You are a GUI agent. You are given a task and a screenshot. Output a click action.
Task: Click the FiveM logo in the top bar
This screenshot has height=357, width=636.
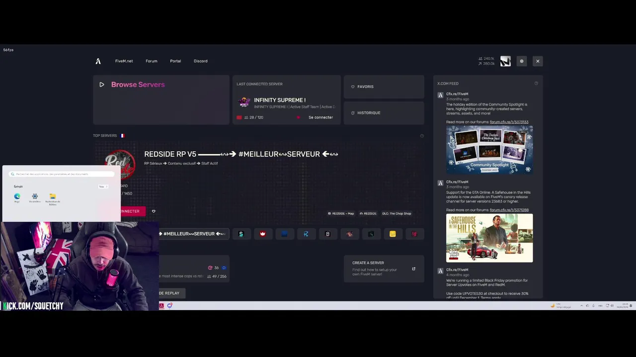click(x=98, y=61)
